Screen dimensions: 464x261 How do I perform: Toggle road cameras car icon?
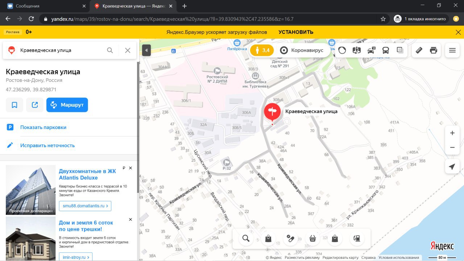point(371,50)
